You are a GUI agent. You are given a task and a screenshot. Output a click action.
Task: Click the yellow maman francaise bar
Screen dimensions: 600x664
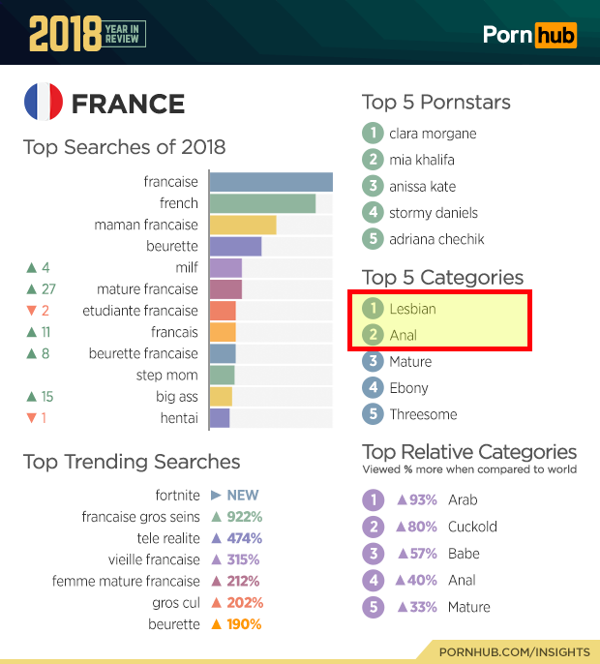point(243,225)
